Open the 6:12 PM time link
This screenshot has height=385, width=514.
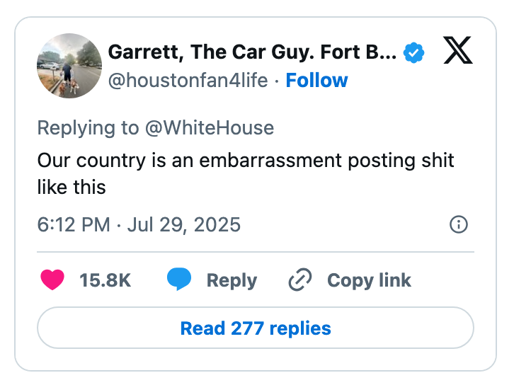(73, 225)
